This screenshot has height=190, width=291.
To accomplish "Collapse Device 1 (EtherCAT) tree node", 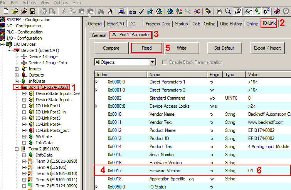I will click(x=9, y=50).
